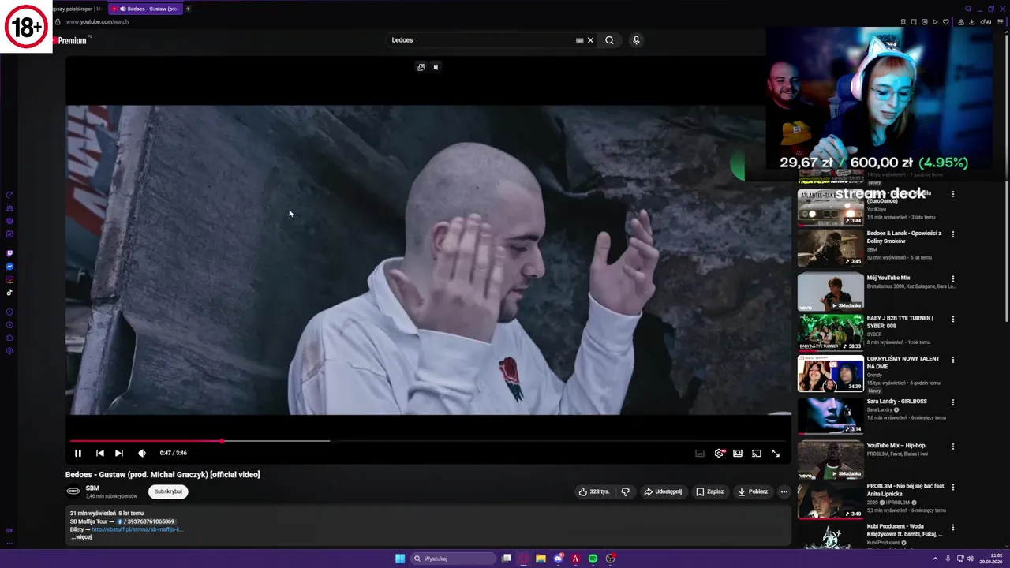Play BABY J B2B TYE TURNER thumbnail

point(830,332)
